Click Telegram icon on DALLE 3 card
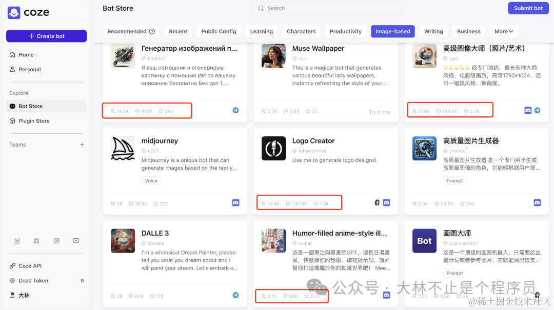This screenshot has height=310, width=554. pos(235,295)
